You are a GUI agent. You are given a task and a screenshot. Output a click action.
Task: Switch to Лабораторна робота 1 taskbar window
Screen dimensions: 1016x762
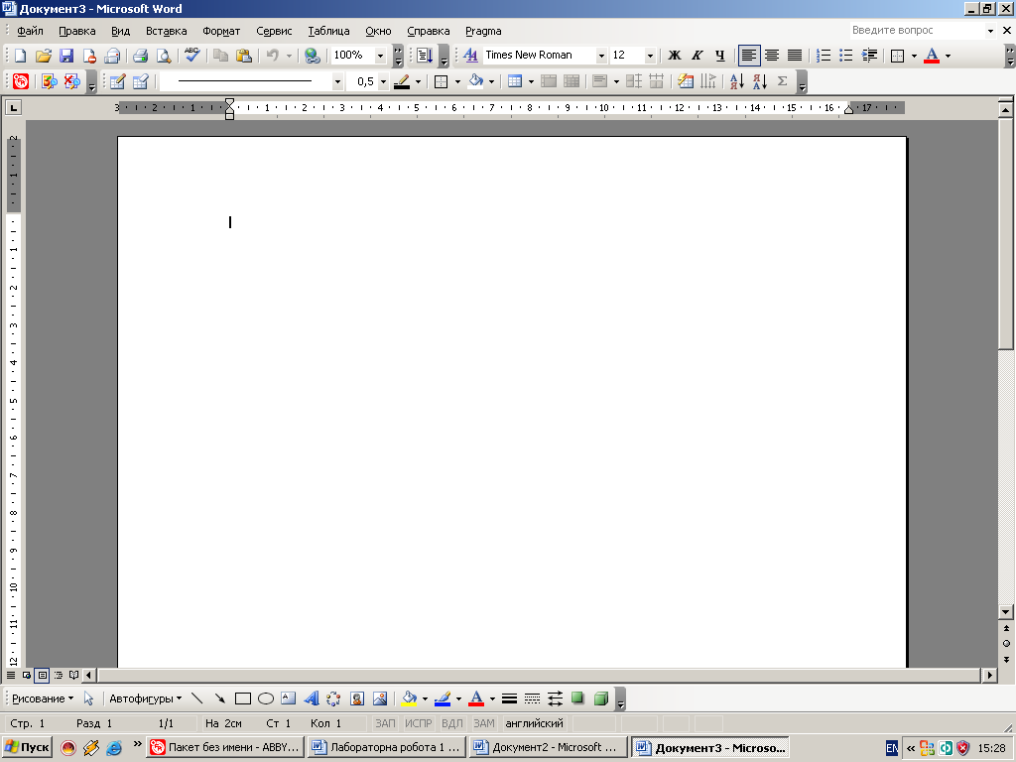point(387,747)
